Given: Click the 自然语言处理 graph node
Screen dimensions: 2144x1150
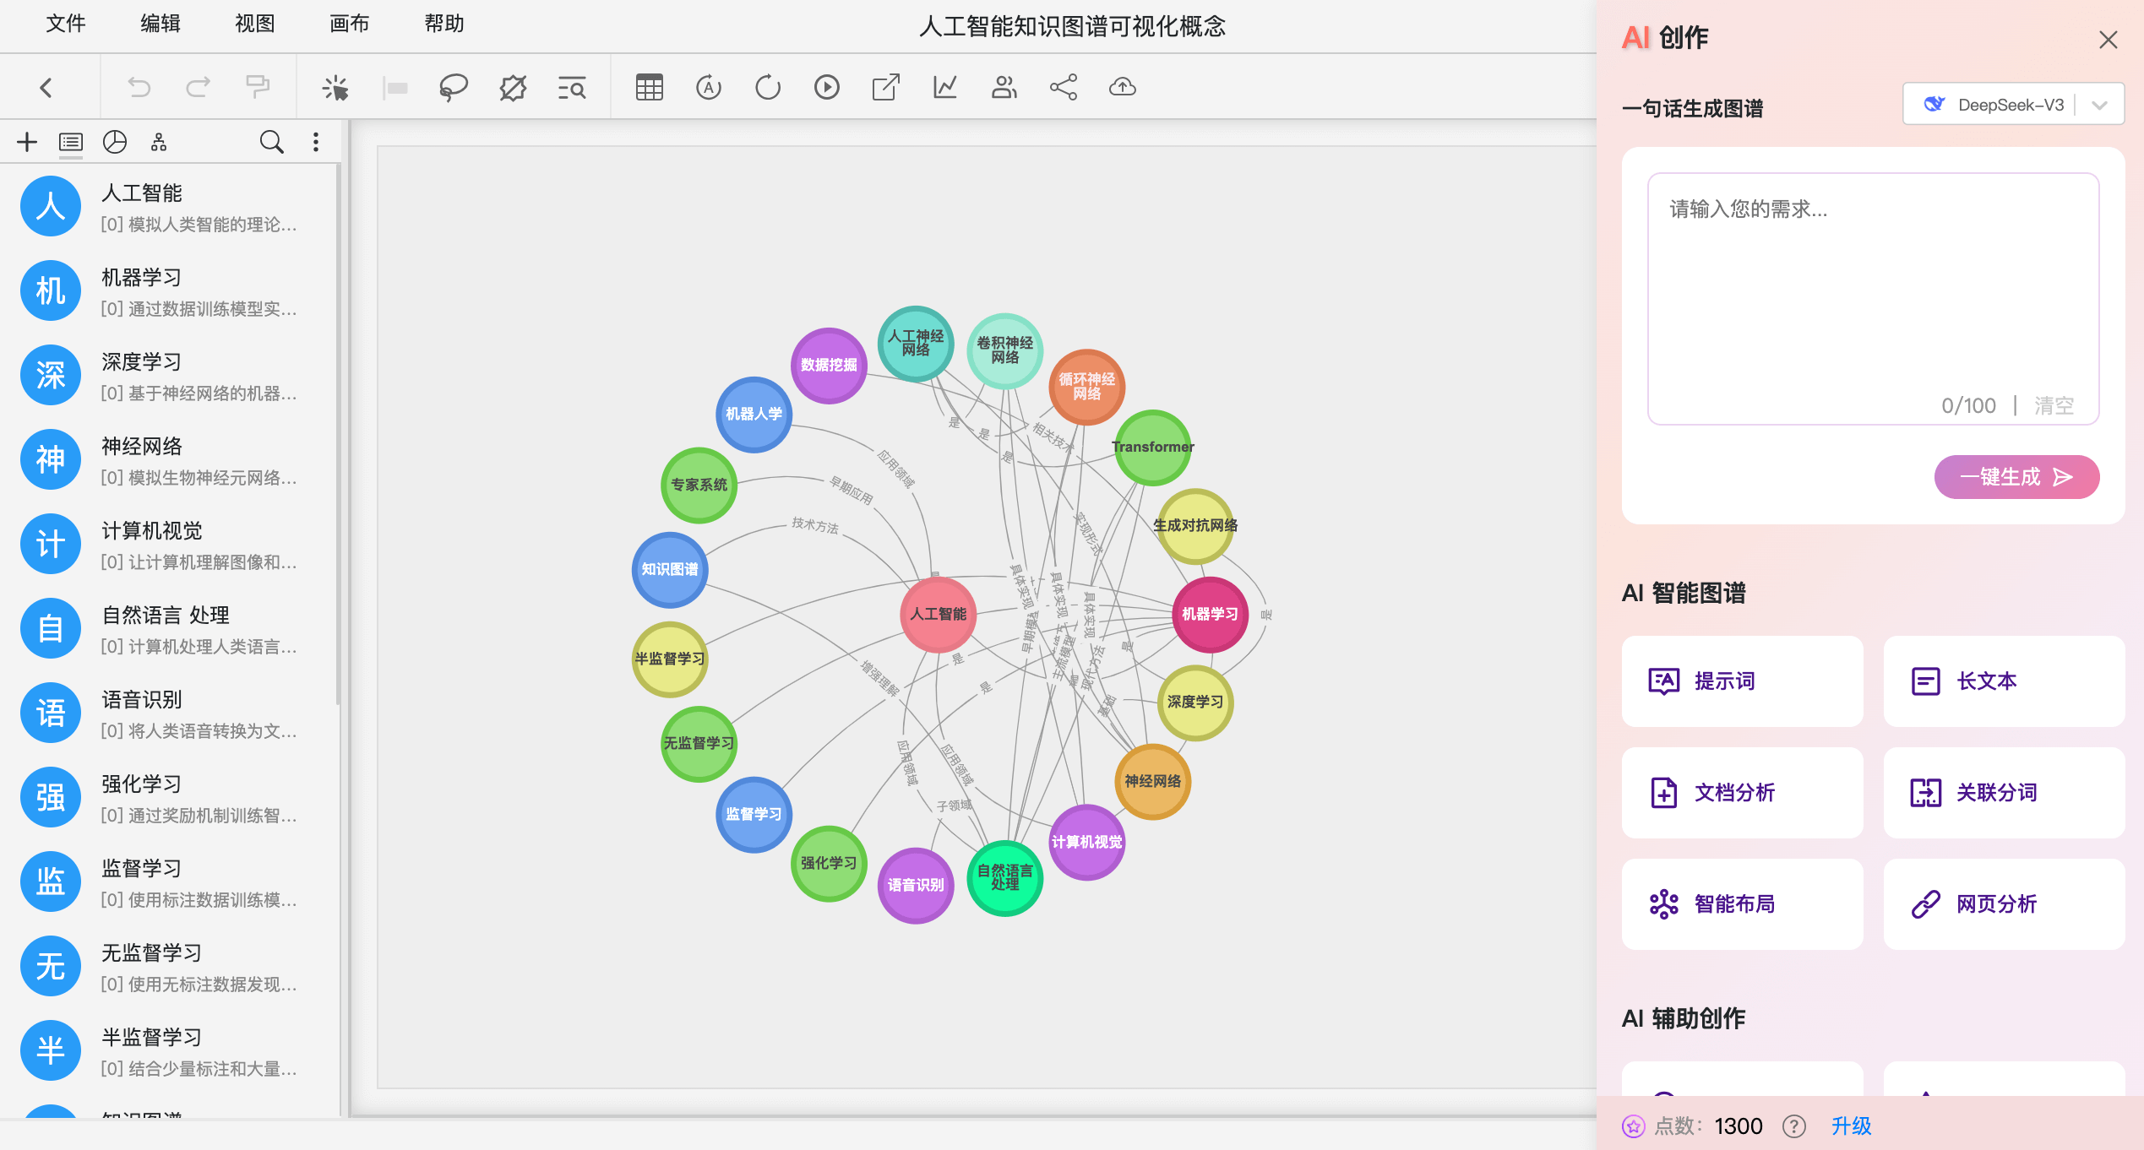Looking at the screenshot, I should click(1004, 877).
